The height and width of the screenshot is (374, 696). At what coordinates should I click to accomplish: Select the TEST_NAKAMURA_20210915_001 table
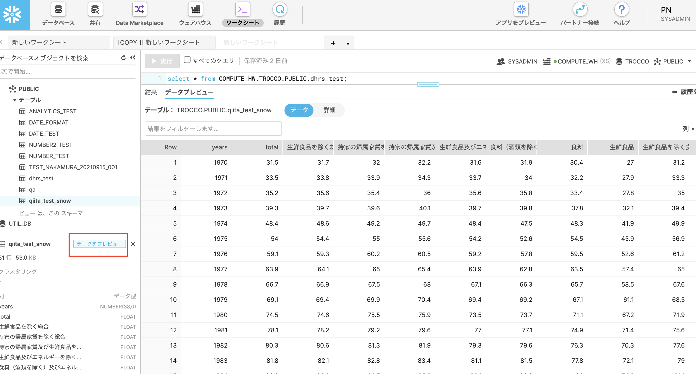pos(73,167)
